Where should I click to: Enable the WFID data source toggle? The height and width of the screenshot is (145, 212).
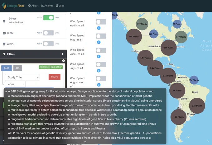coord(48,44)
